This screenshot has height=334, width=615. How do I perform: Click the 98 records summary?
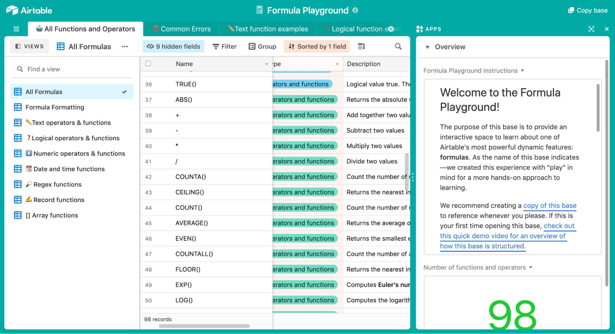(x=158, y=319)
